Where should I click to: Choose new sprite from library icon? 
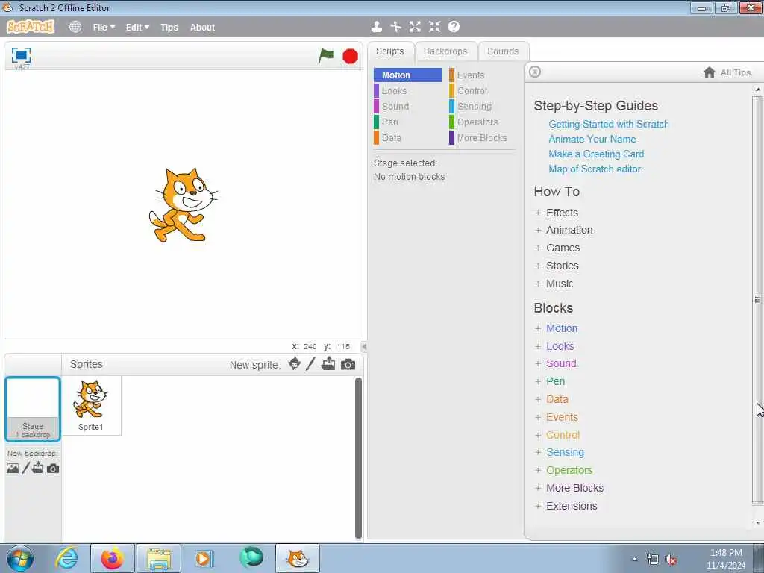point(294,364)
